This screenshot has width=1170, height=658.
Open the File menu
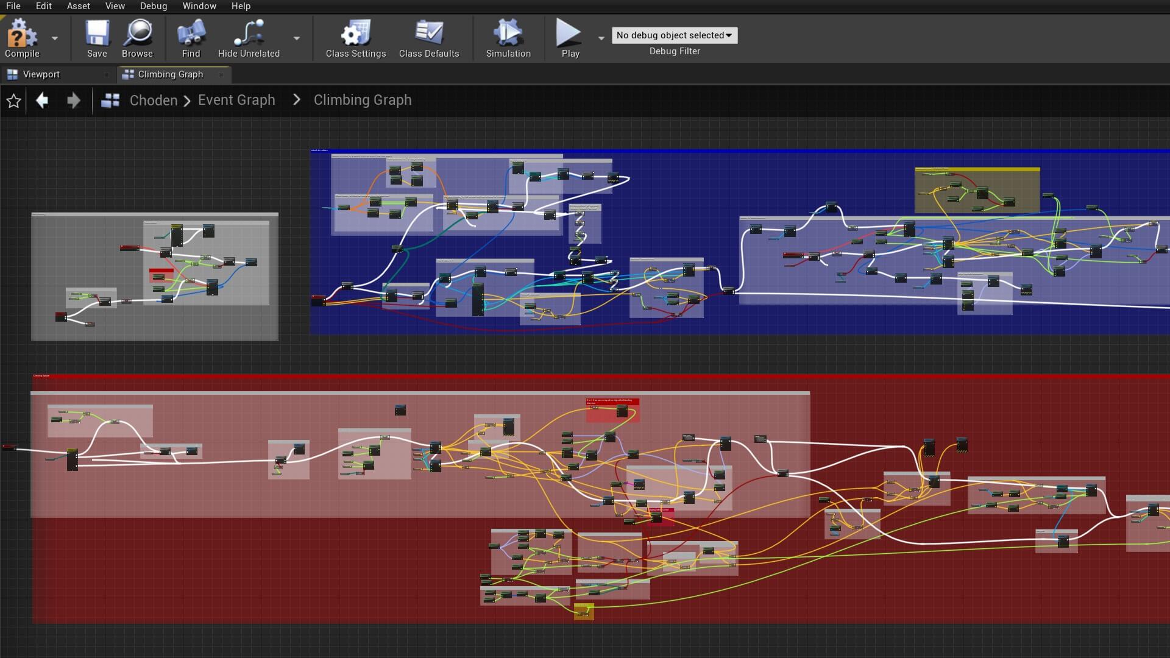coord(13,6)
